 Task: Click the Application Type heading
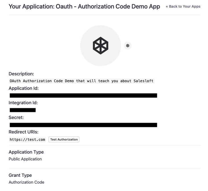tap(26, 152)
